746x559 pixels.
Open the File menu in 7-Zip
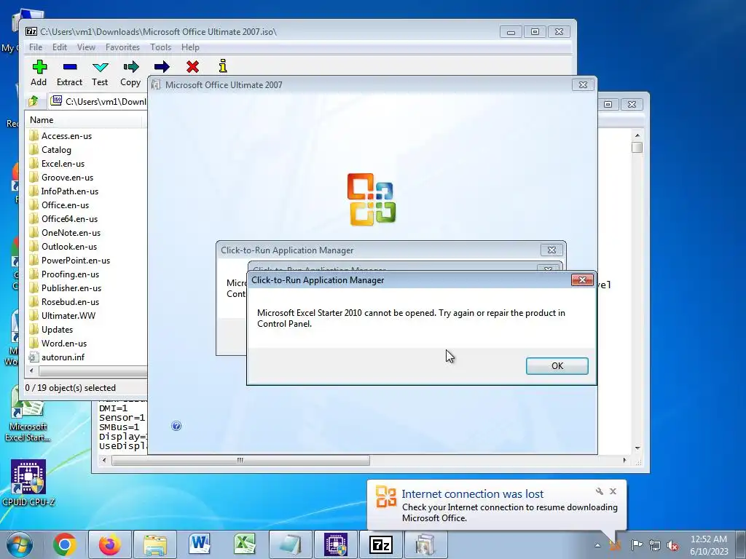[36, 47]
